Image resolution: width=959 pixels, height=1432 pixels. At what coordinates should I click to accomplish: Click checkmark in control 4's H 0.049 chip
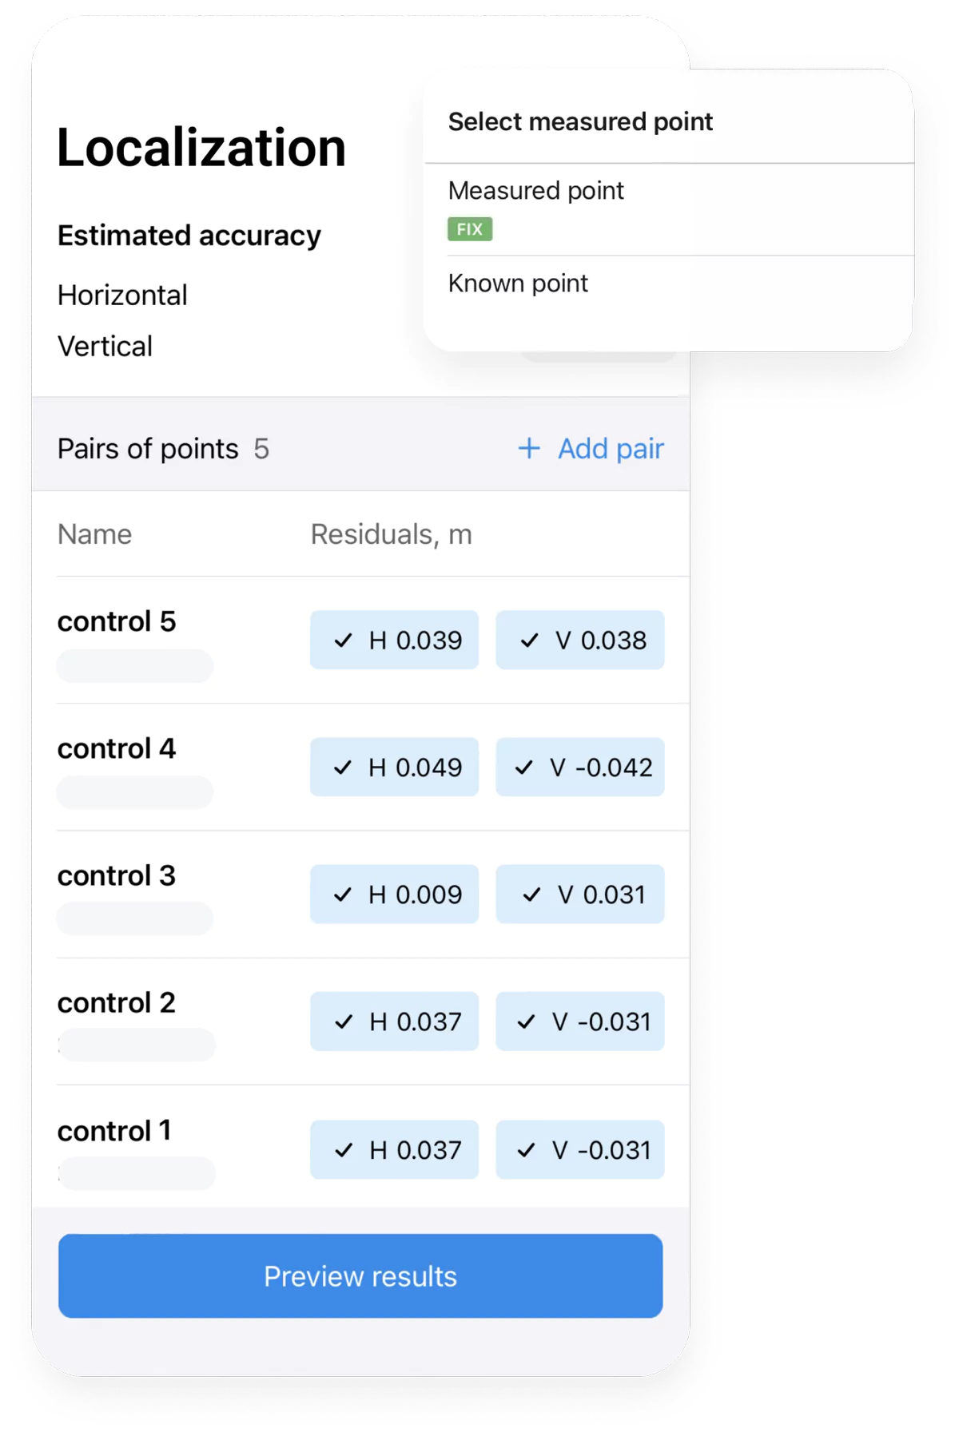[x=344, y=767]
